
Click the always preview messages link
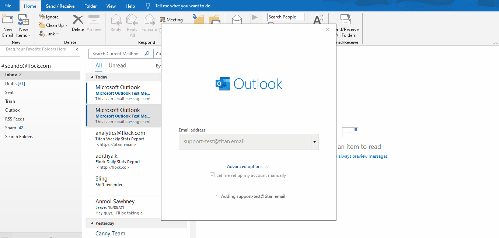click(363, 156)
